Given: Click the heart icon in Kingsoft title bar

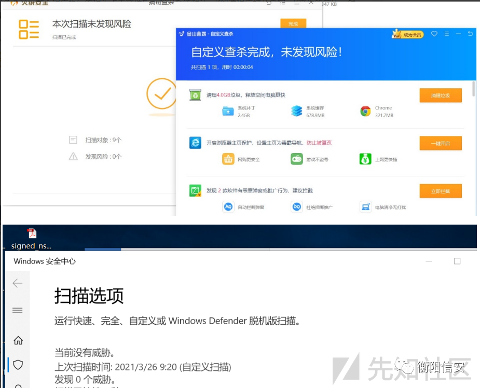Looking at the screenshot, I should pyautogui.click(x=434, y=34).
